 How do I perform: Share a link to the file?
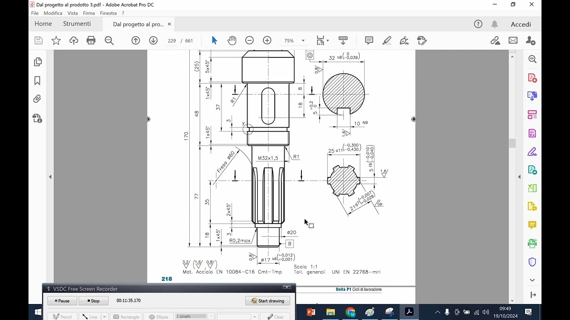coord(495,40)
